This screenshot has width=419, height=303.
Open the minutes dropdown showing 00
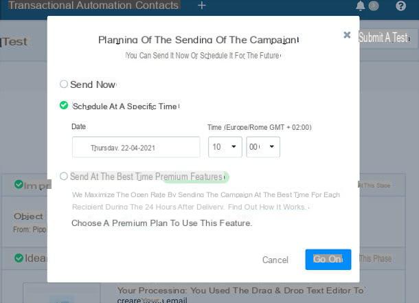[263, 147]
